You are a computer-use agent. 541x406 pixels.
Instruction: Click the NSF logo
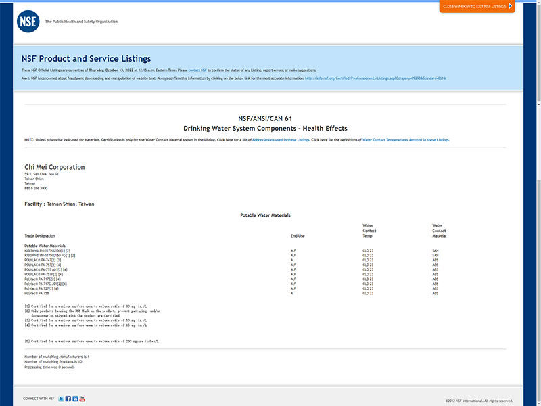coord(28,22)
